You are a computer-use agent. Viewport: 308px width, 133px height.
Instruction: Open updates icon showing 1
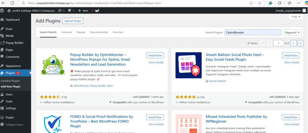point(61,10)
